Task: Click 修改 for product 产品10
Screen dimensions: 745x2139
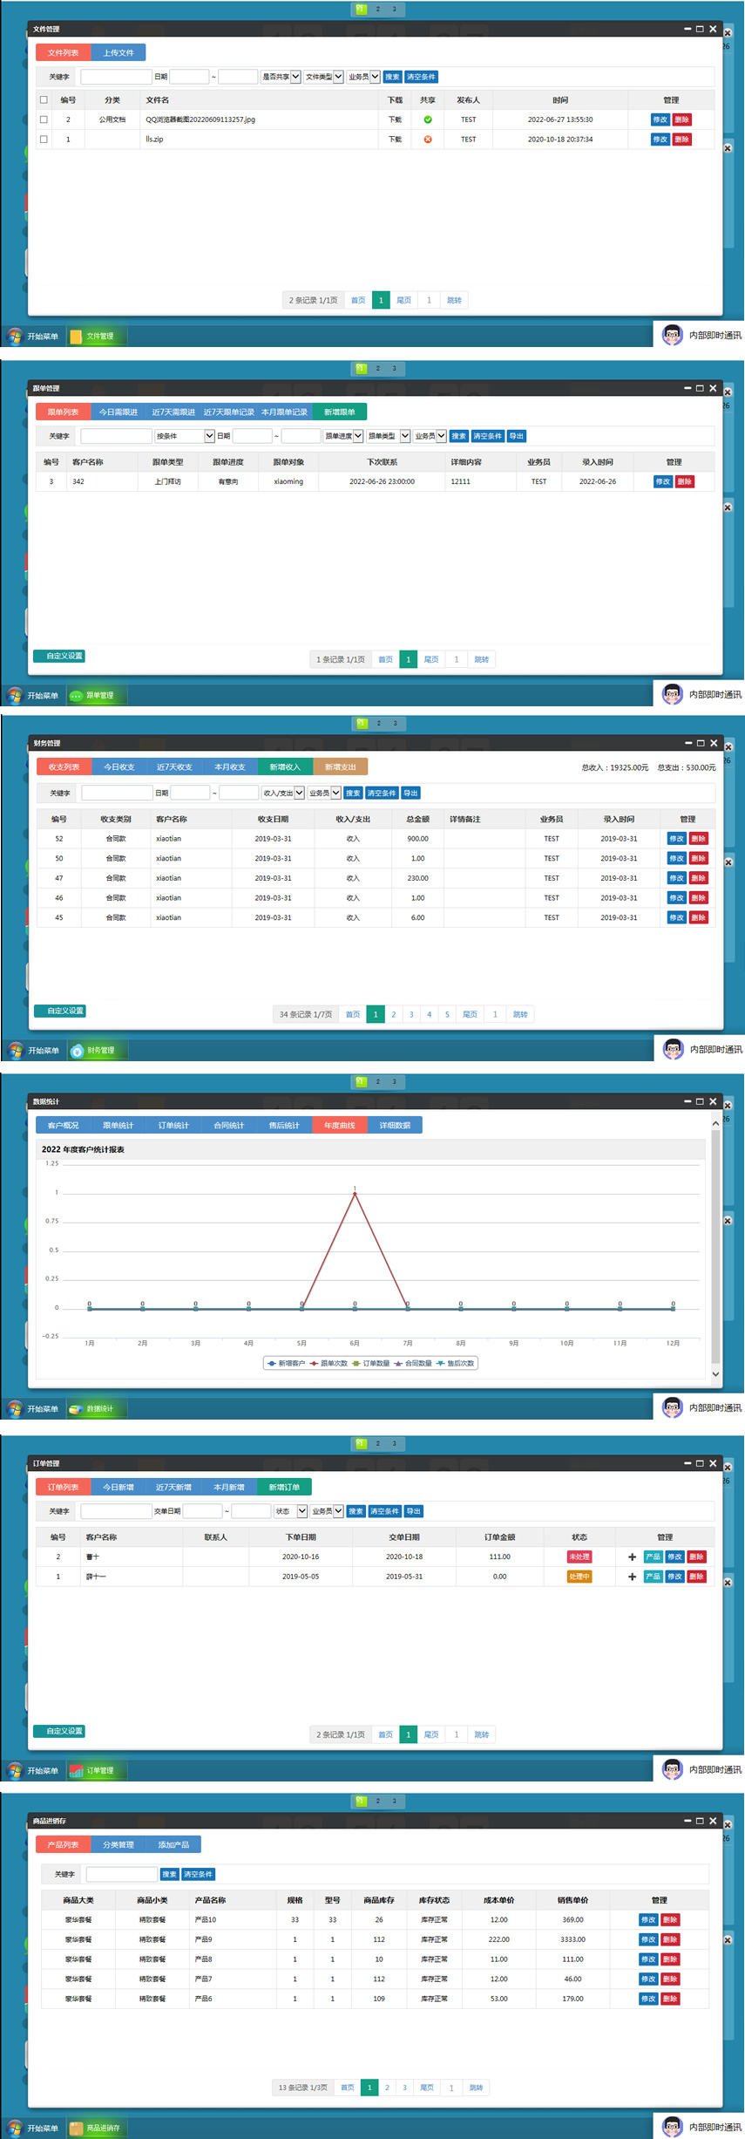Action: pos(648,1920)
